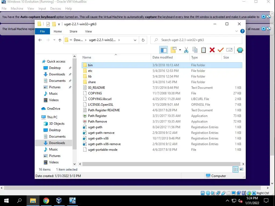Image resolution: width=275 pixels, height=206 pixels.
Task: Click file list horizontal scroll right arrow
Action: 243,164
